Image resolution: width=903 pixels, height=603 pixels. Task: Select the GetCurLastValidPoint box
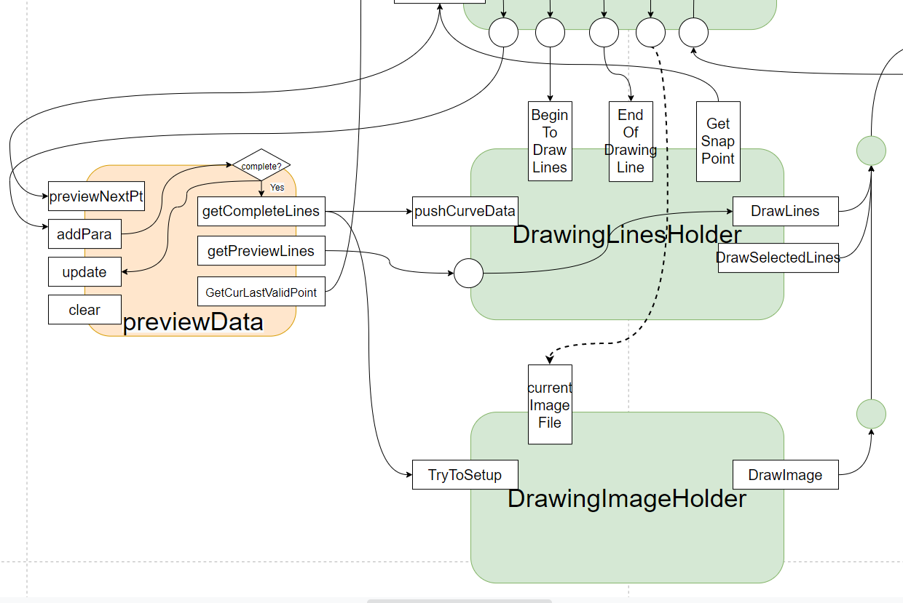pos(261,292)
